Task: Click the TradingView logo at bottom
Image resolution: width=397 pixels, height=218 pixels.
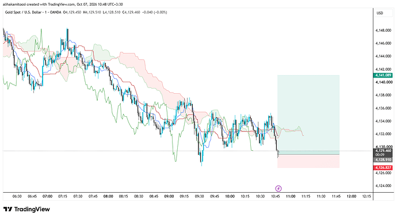Action: click(26, 209)
